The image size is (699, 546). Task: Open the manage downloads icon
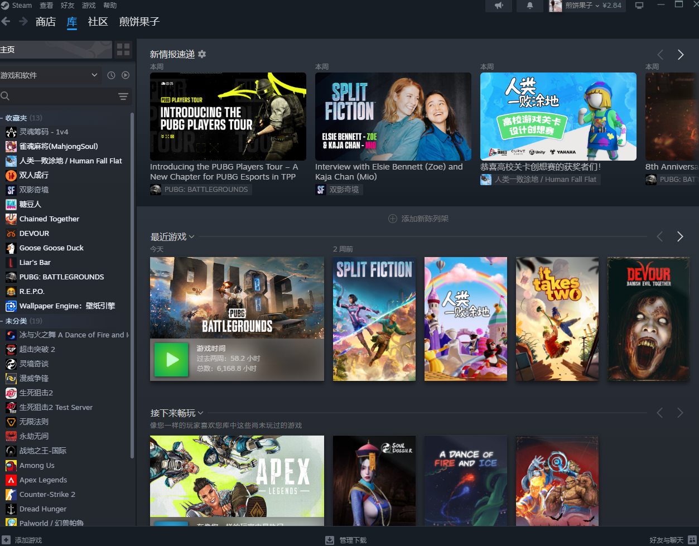(x=330, y=540)
